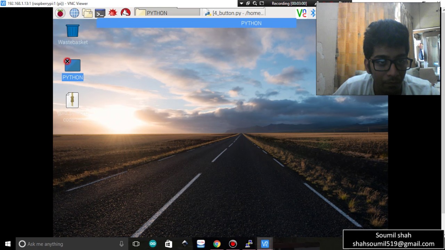Open Wolfram red wolf icon
The image size is (445, 250).
point(126,13)
